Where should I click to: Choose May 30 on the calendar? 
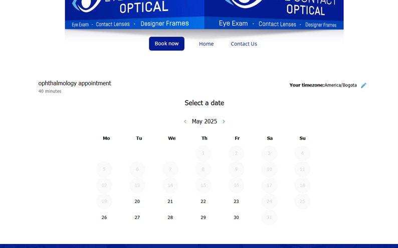tap(236, 217)
